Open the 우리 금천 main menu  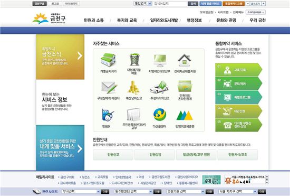[257, 20]
